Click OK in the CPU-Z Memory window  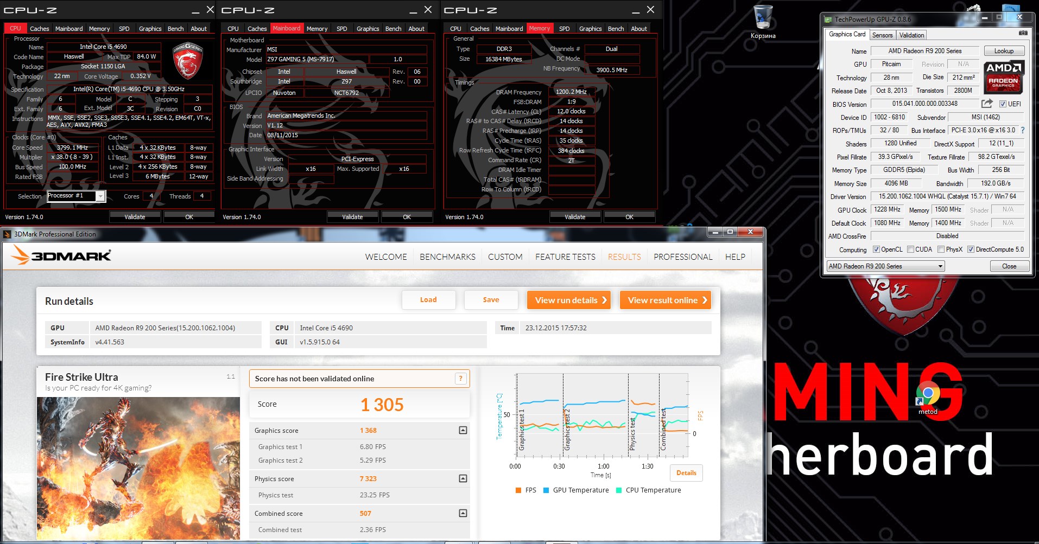point(629,217)
